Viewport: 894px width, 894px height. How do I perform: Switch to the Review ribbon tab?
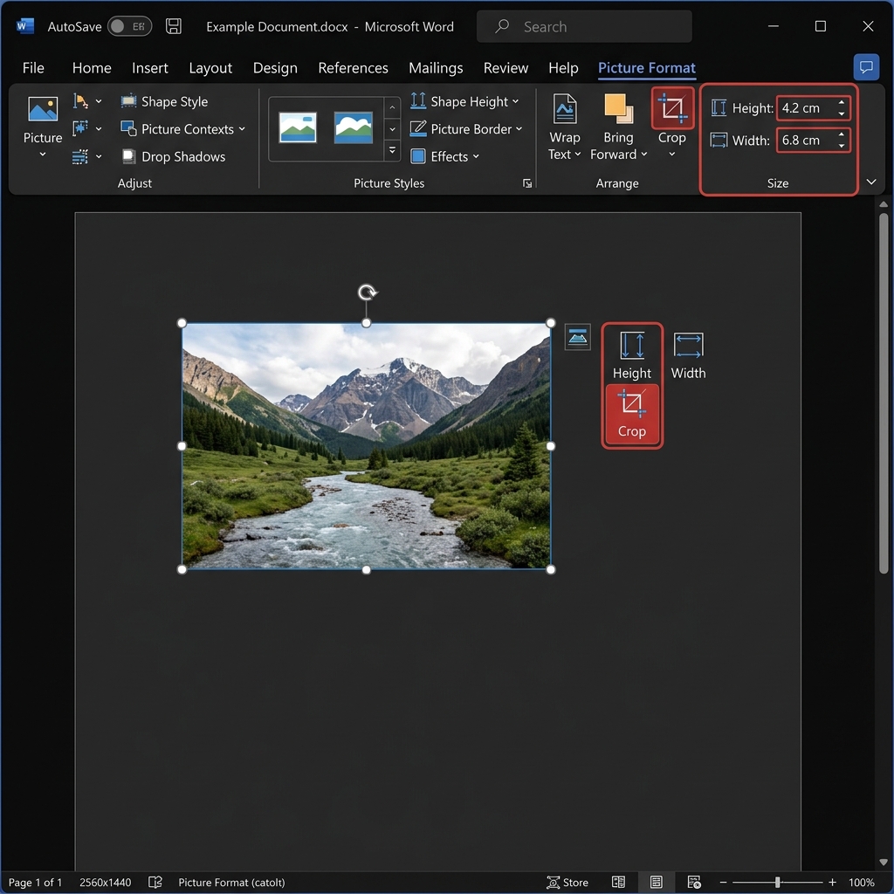(x=505, y=67)
